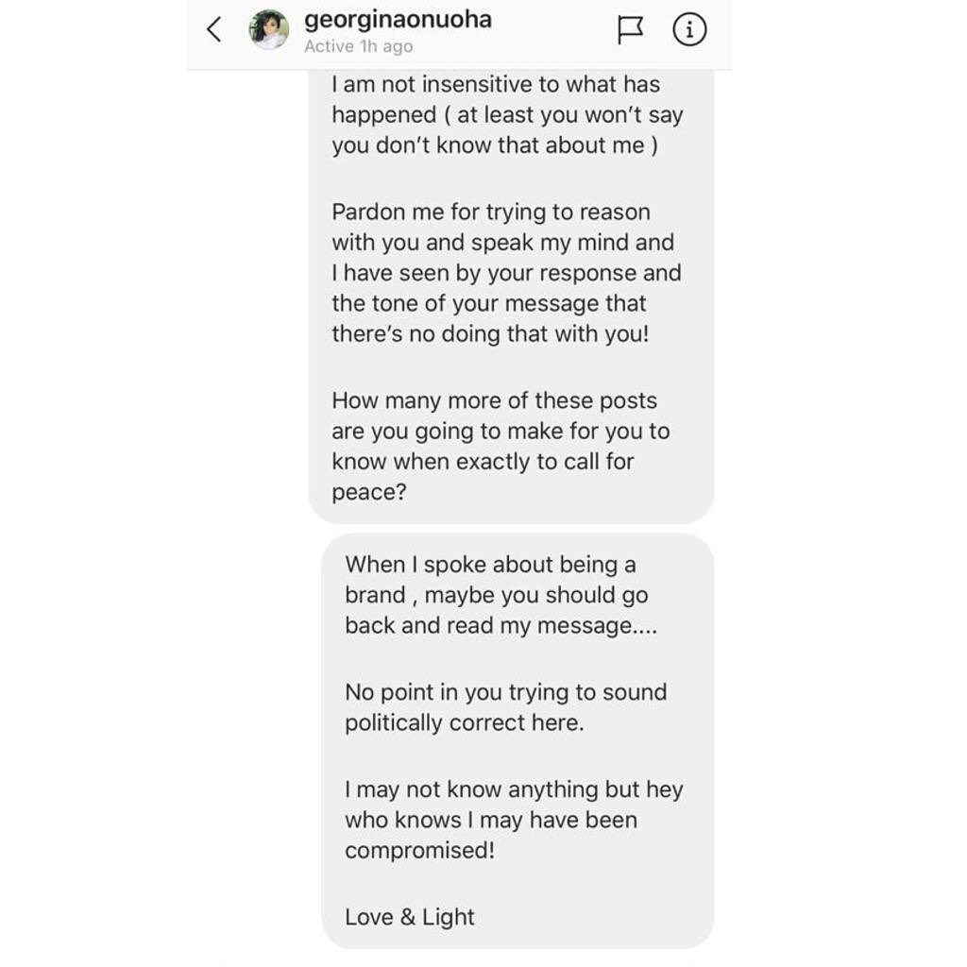Image resolution: width=967 pixels, height=967 pixels.
Task: Click the line 'you don't know that about me )'
Action: pos(495,145)
